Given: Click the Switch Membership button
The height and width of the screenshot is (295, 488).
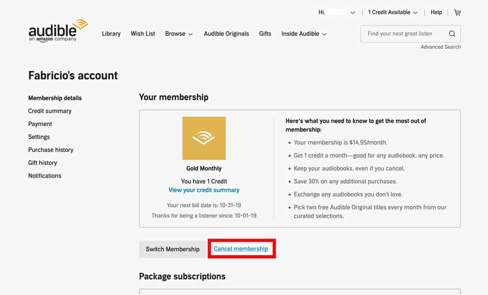Looking at the screenshot, I should [x=173, y=249].
